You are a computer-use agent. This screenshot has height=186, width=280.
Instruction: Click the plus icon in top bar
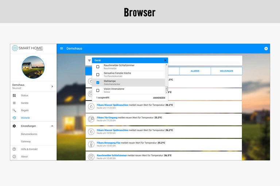pyautogui.click(x=266, y=48)
